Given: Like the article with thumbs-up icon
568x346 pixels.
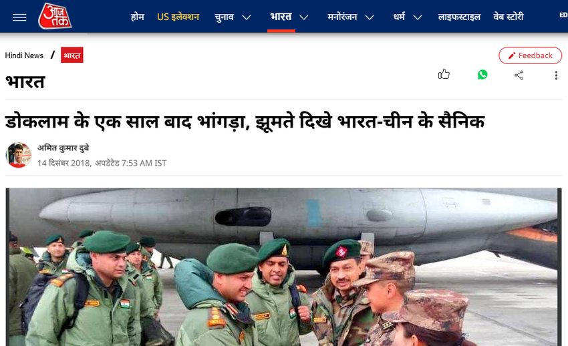Looking at the screenshot, I should (x=444, y=75).
